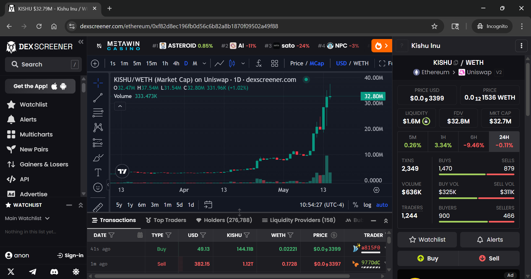Toggle log scale on chart
The height and width of the screenshot is (279, 531).
(x=367, y=205)
